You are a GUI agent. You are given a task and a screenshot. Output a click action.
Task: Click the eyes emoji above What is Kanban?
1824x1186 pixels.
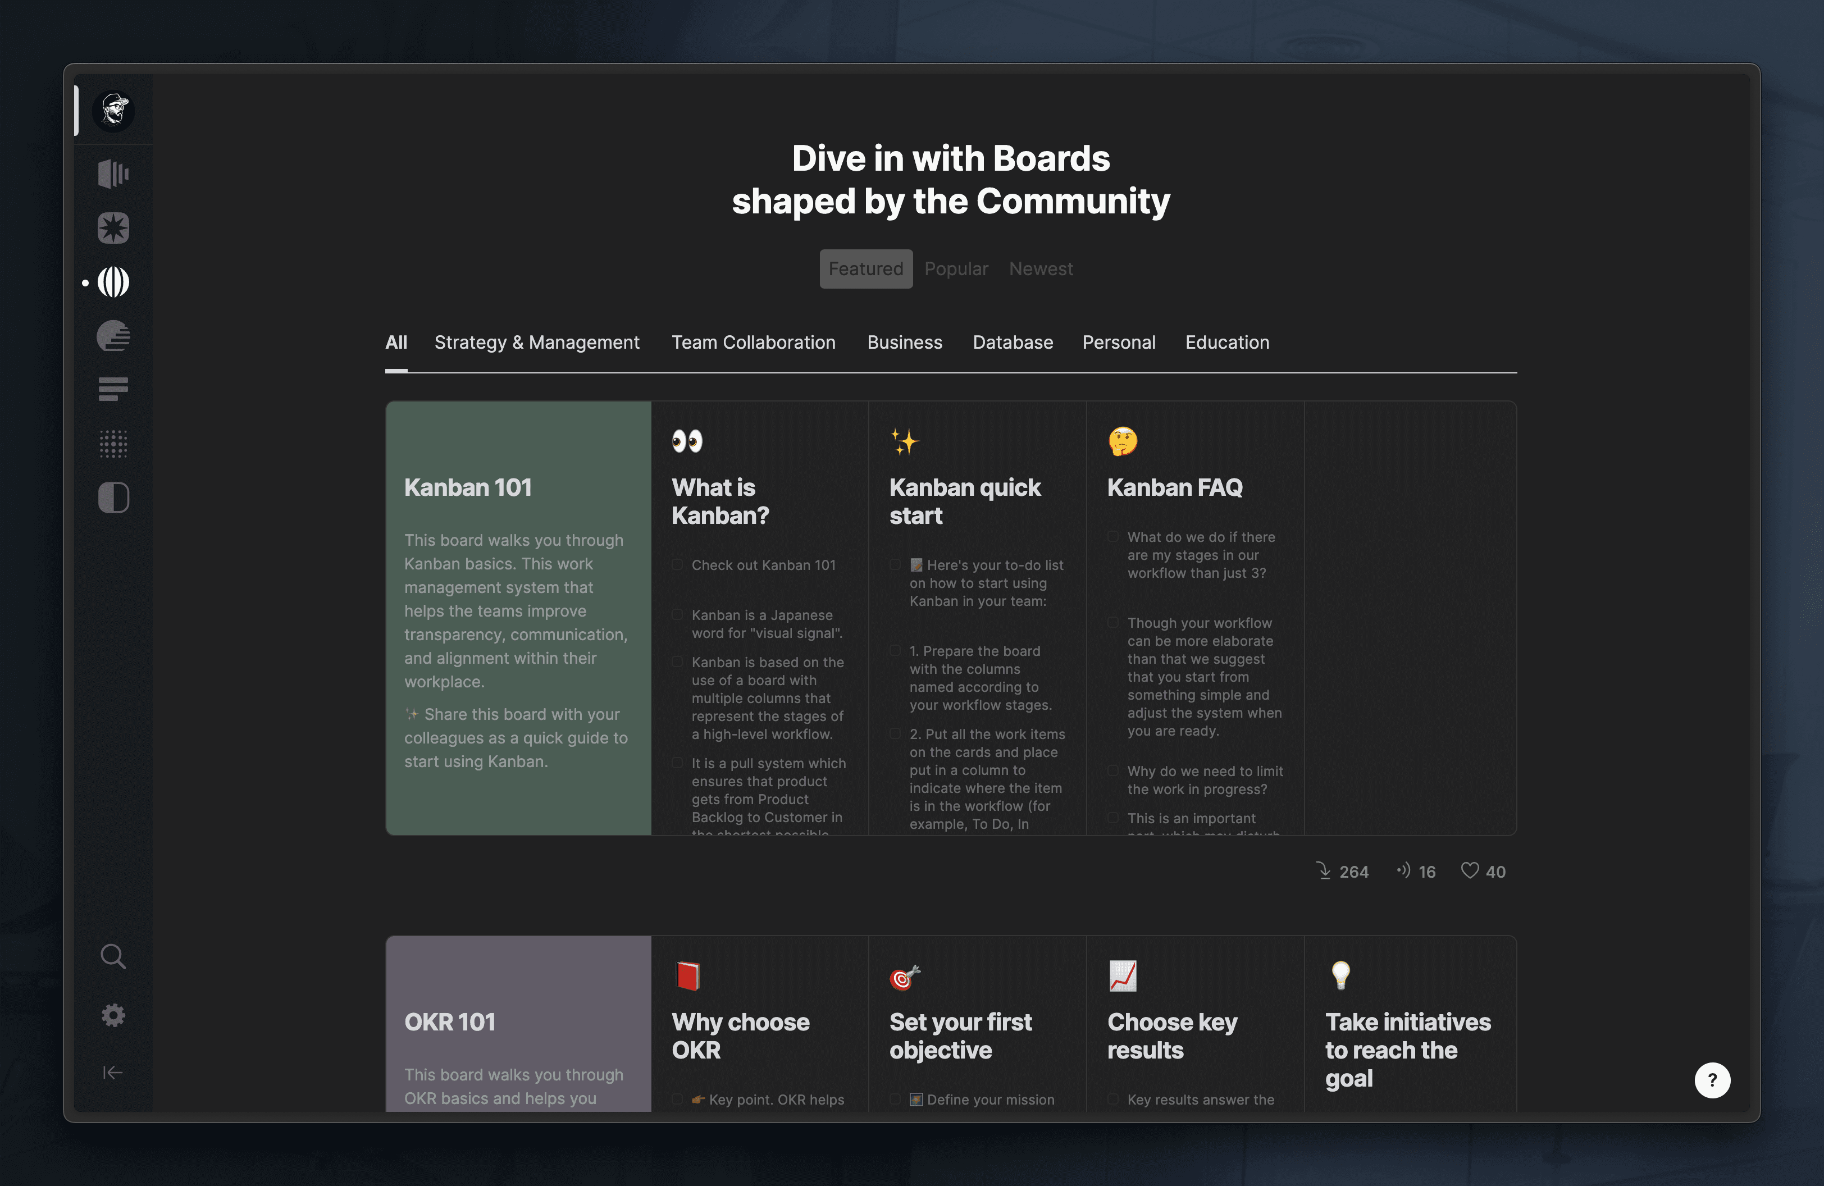click(x=687, y=441)
